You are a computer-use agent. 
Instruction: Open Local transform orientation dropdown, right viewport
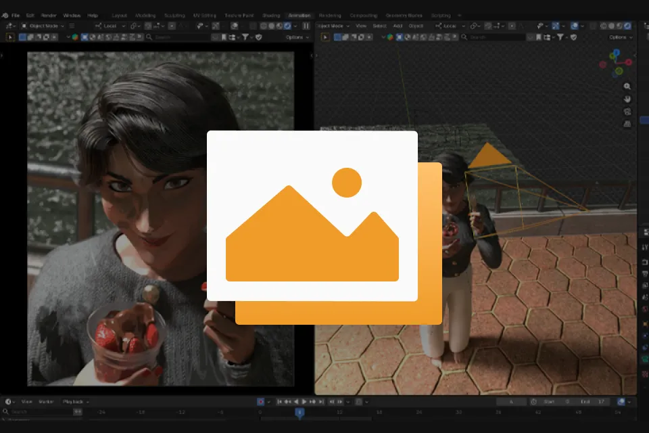[450, 26]
